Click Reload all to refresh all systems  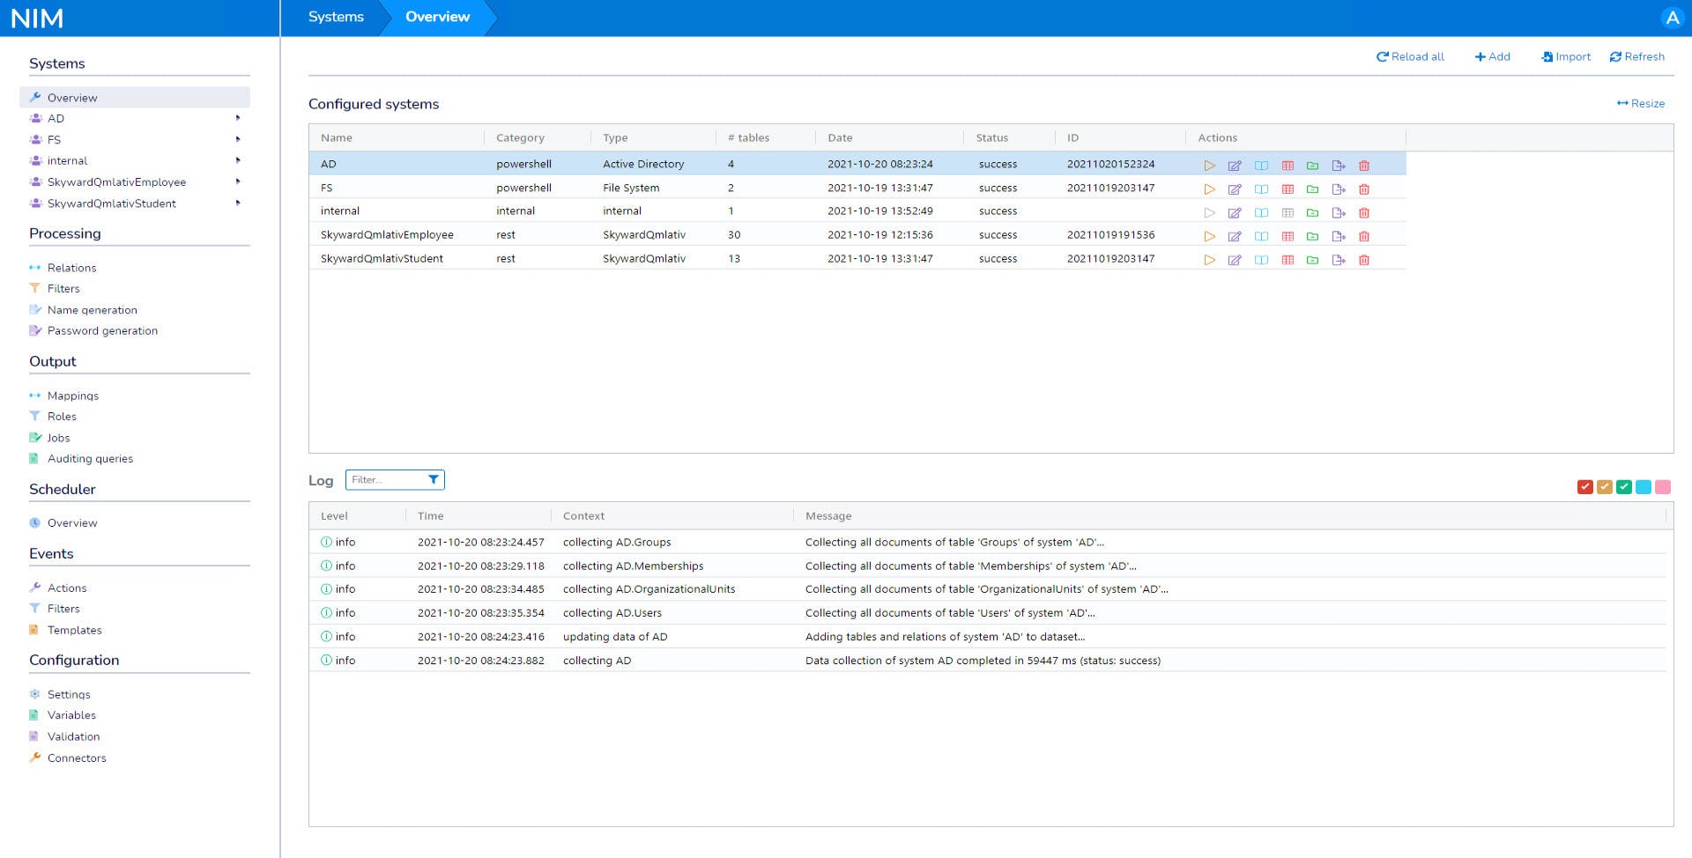(x=1410, y=55)
